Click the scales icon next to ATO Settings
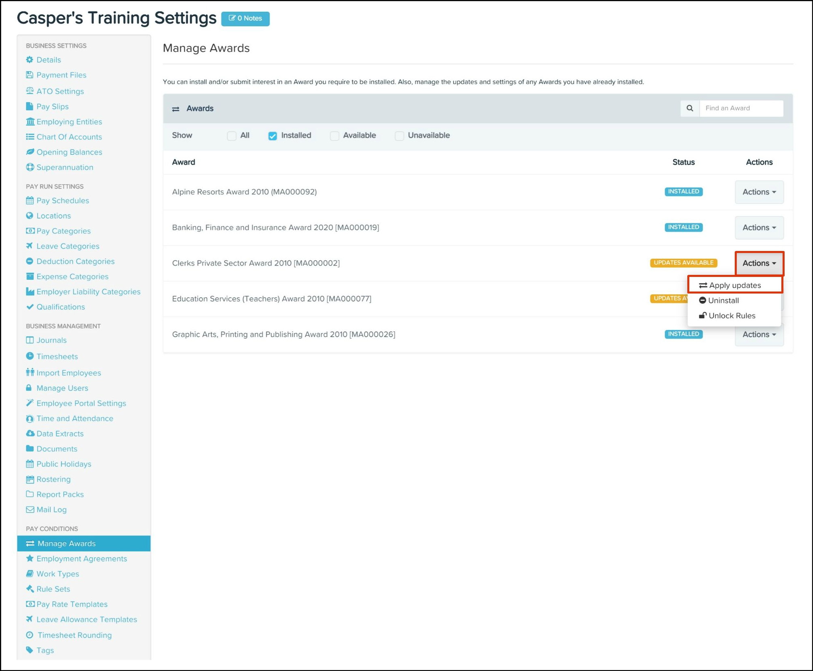Viewport: 813px width, 671px height. click(x=30, y=91)
